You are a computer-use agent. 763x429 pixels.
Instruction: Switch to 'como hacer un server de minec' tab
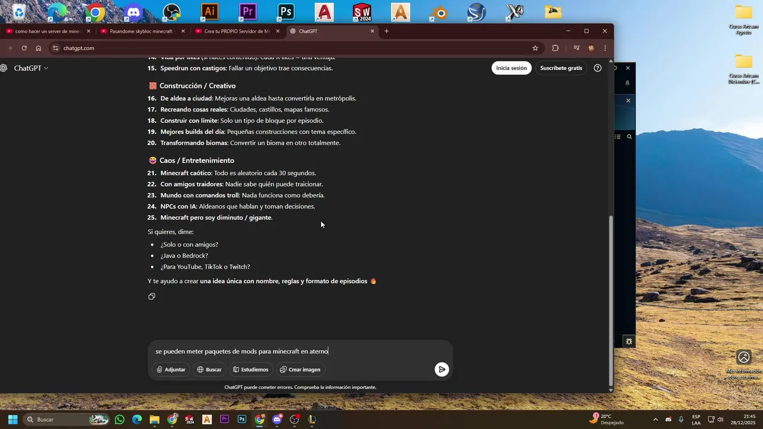click(x=47, y=31)
